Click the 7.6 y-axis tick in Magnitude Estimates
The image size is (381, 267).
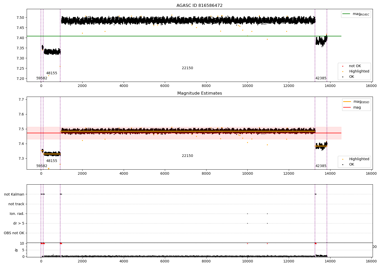click(x=22, y=114)
